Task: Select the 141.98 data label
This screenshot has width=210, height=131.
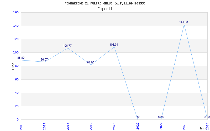Action: 183,22
